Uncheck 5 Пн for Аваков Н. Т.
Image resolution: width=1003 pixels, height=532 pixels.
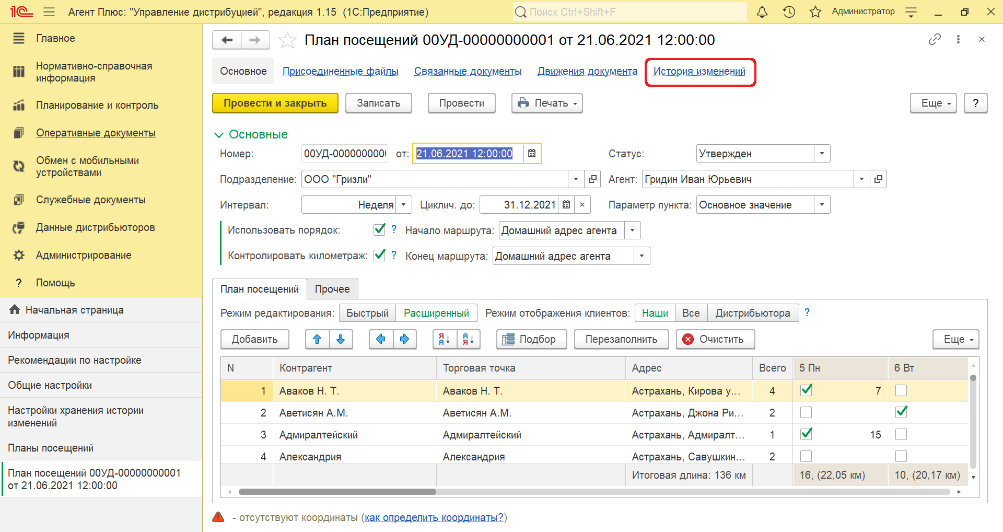pyautogui.click(x=806, y=390)
